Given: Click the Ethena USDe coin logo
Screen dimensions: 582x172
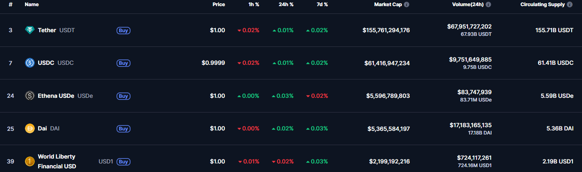Looking at the screenshot, I should 29,96.
